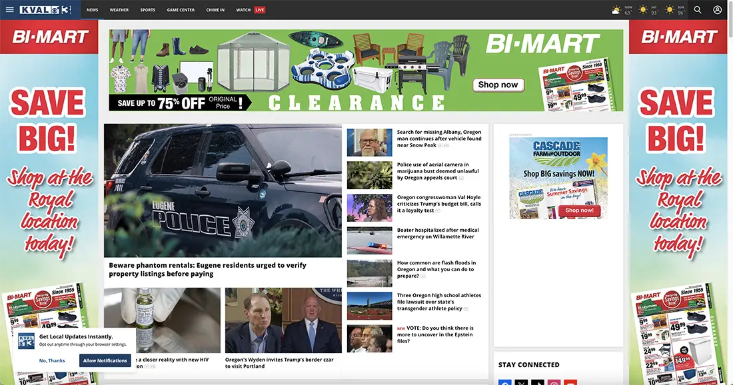The height and width of the screenshot is (385, 733).
Task: Open the Sports menu
Action: pyautogui.click(x=148, y=10)
